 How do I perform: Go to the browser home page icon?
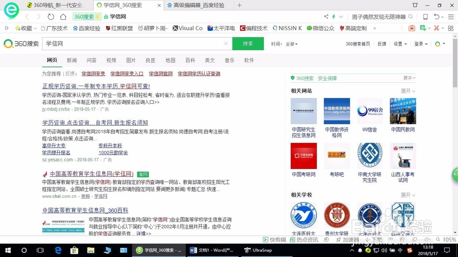click(63, 16)
